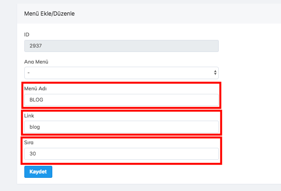Click the read-only ID field

[121, 46]
